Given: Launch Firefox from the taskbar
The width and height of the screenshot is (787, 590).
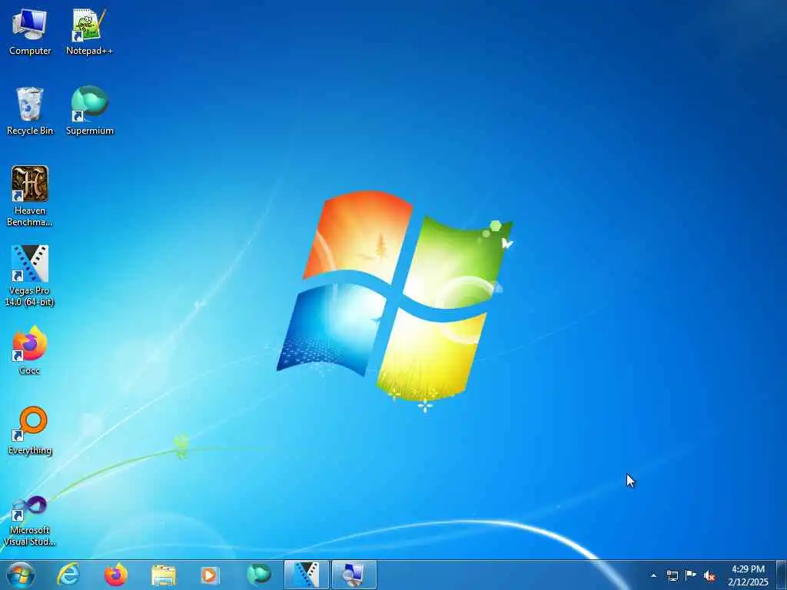Looking at the screenshot, I should pyautogui.click(x=116, y=575).
